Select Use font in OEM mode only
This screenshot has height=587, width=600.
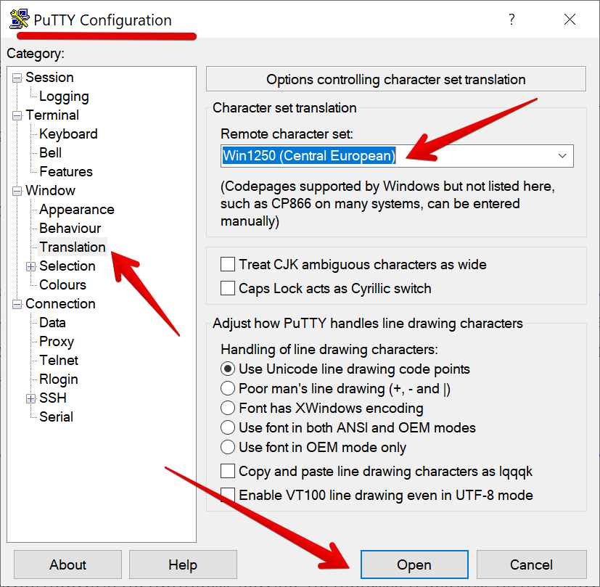click(x=228, y=447)
